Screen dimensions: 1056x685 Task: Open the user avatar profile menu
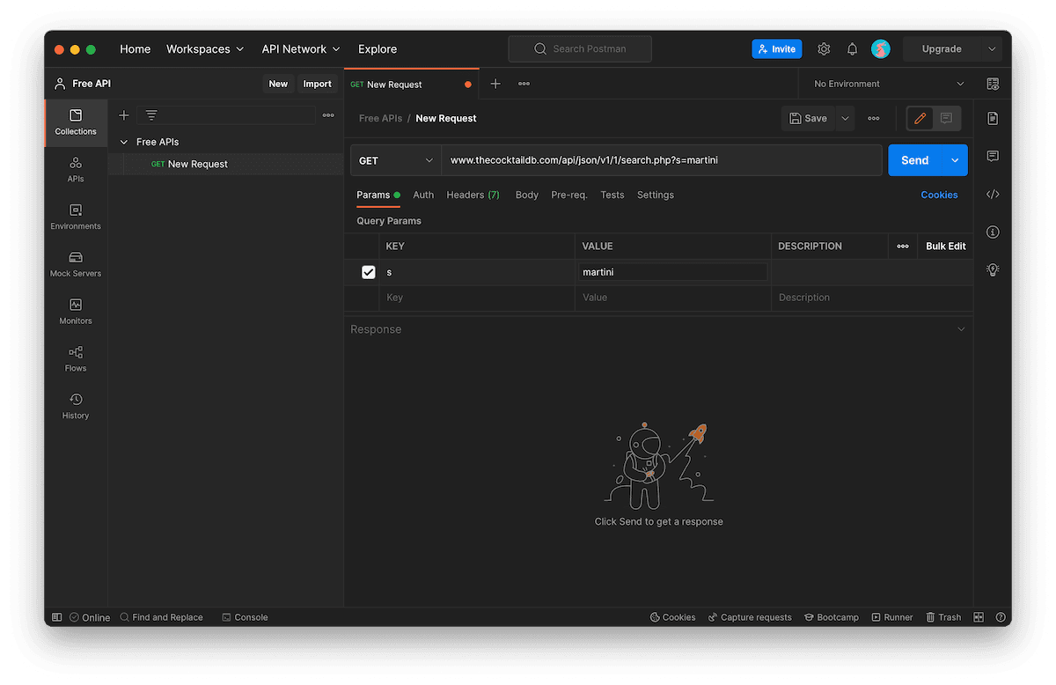[x=881, y=49]
